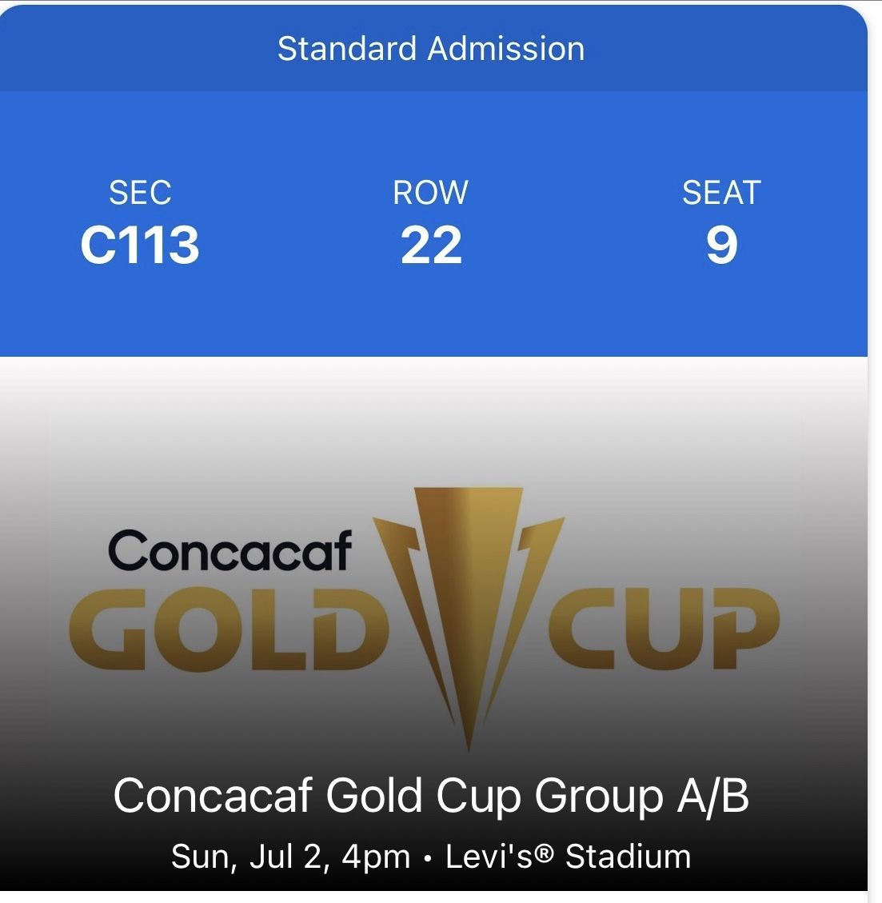Select the section value C113
The image size is (882, 903).
point(140,246)
